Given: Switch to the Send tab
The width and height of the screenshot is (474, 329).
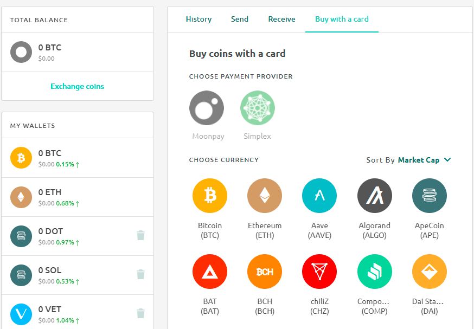Looking at the screenshot, I should pyautogui.click(x=240, y=19).
